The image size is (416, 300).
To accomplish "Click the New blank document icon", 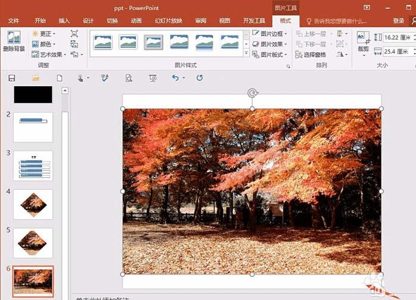I will (x=59, y=78).
